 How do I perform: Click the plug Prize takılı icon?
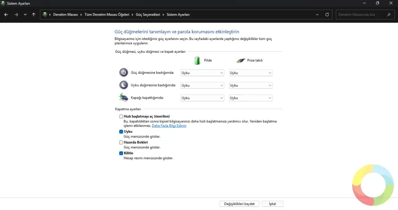click(241, 61)
